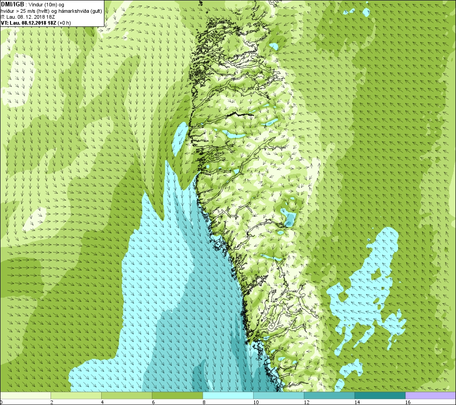The image size is (456, 405).
Task: Click the legend scale label '2'
Action: tap(52, 402)
